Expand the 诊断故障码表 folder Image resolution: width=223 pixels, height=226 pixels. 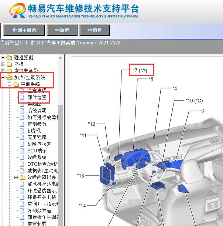tap(16, 177)
